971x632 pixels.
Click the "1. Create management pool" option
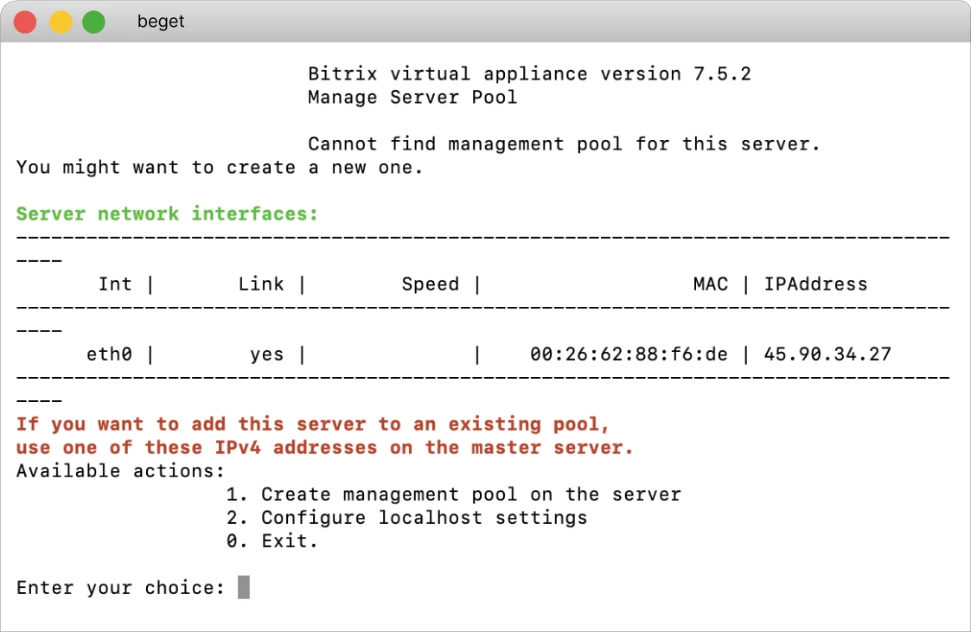click(453, 495)
